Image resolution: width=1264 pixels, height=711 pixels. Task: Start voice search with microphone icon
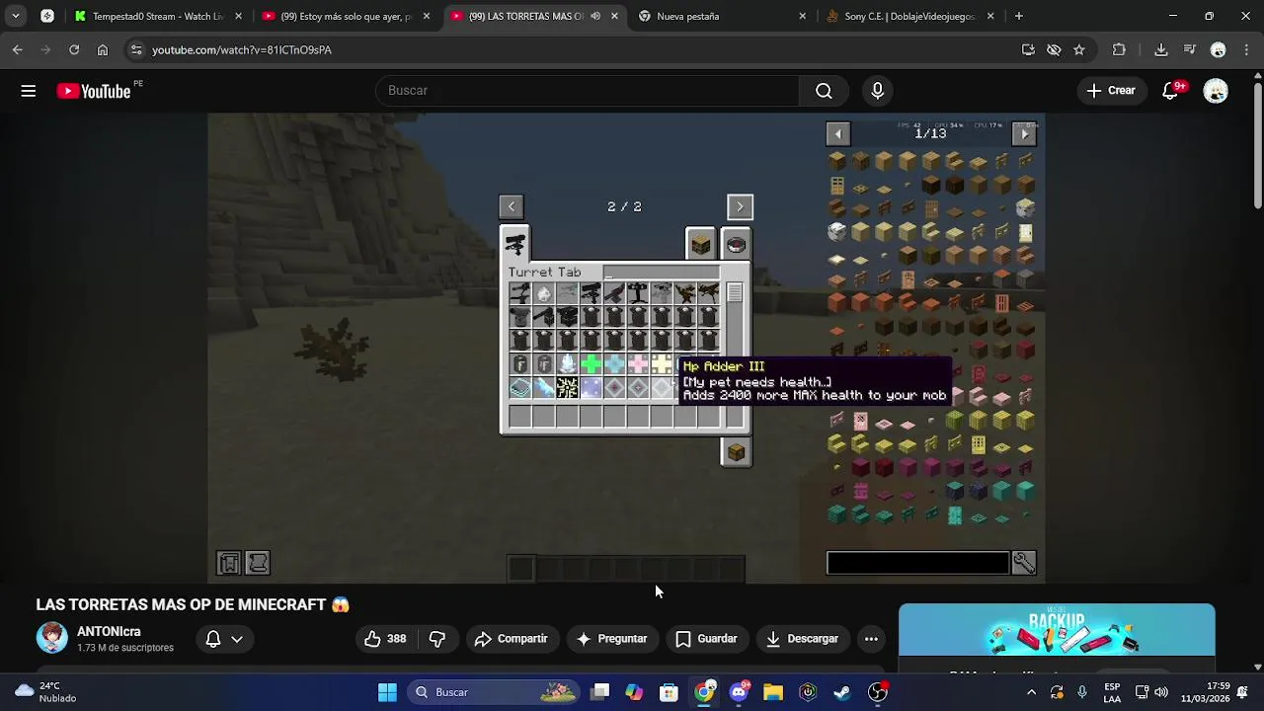click(x=878, y=91)
